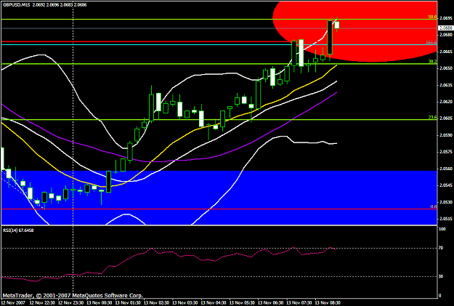The height and width of the screenshot is (306, 454).
Task: Click the 2.0680 price axis label
Action: [x=446, y=35]
